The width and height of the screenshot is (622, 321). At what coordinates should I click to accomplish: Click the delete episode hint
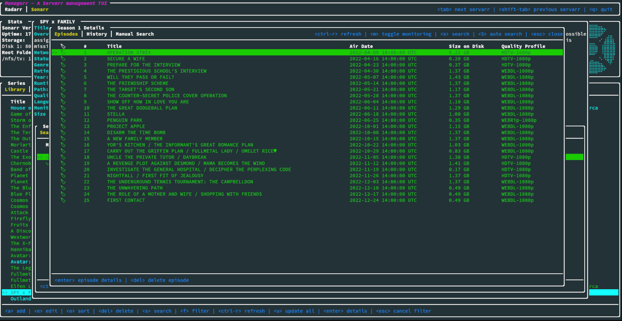(x=160, y=280)
